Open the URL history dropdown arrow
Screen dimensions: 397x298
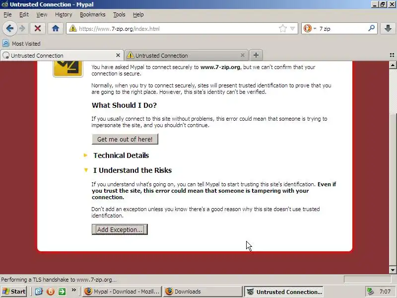tap(292, 28)
